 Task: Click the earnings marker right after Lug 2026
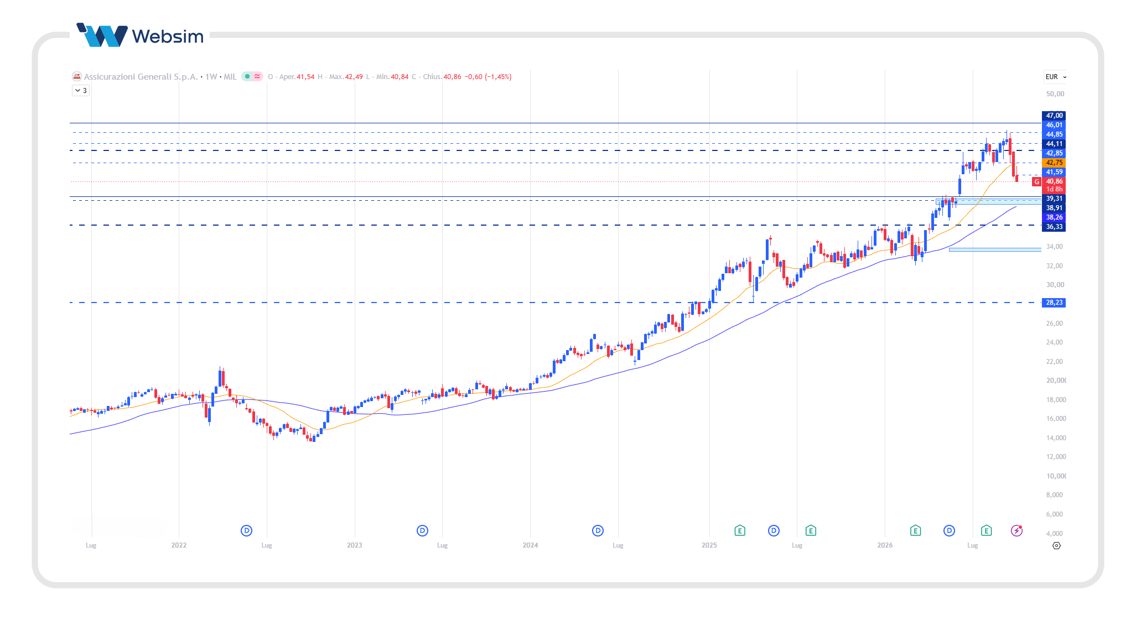[x=986, y=530]
